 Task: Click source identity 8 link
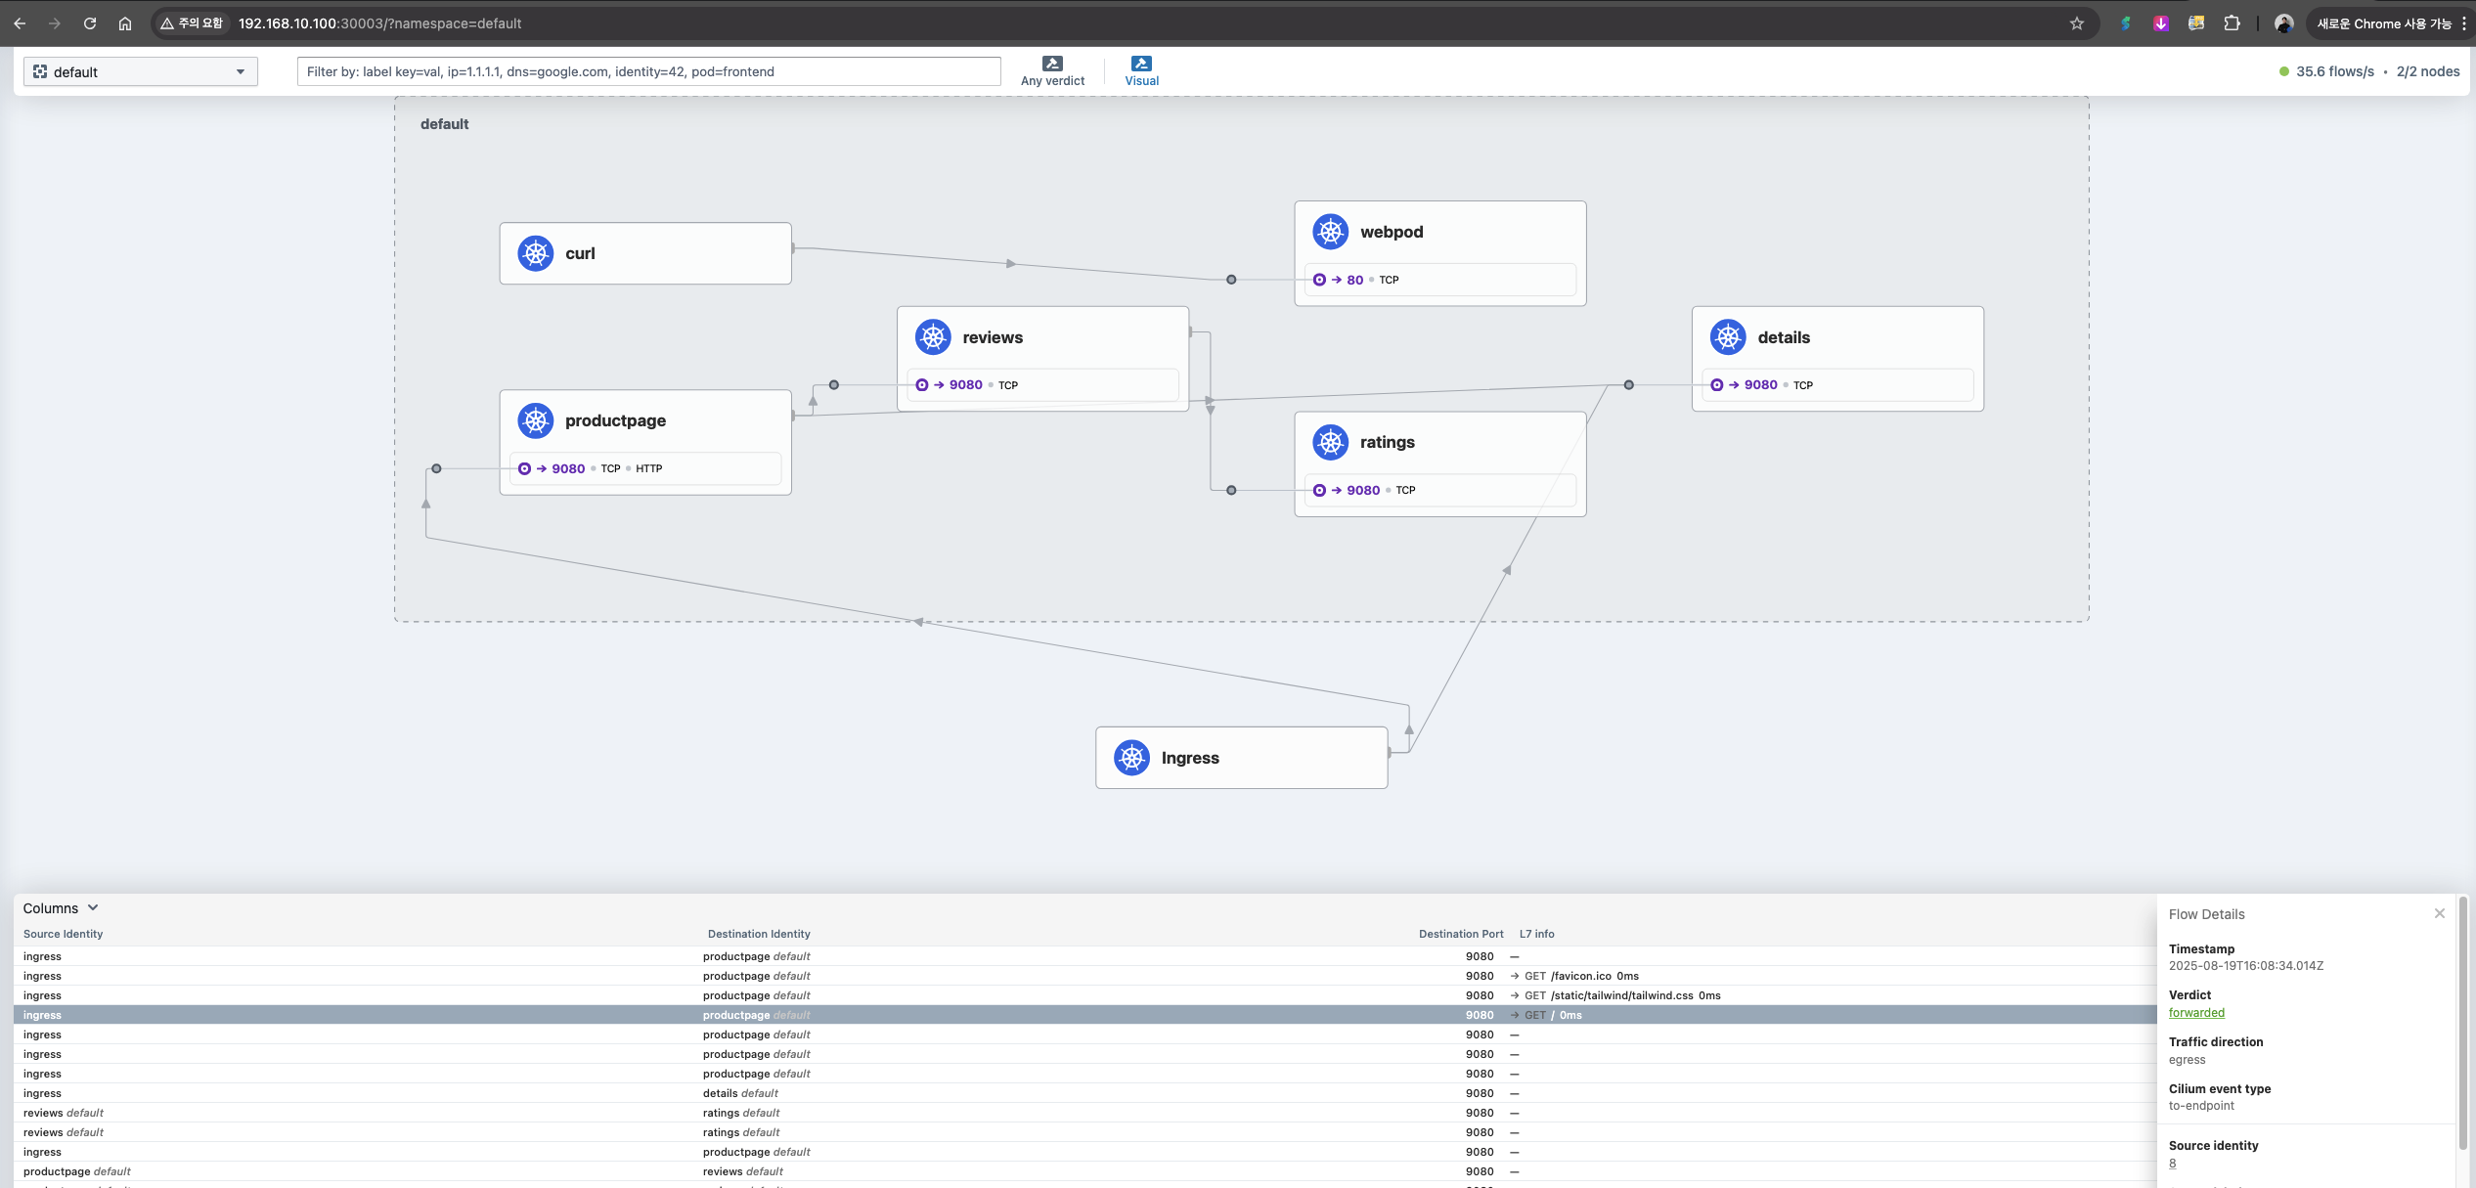coord(2172,1164)
